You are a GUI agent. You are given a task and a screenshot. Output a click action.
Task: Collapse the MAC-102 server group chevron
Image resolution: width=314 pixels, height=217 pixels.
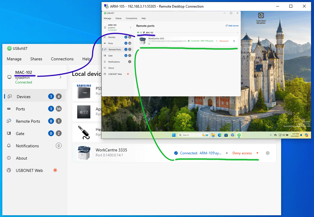[x=238, y=33]
